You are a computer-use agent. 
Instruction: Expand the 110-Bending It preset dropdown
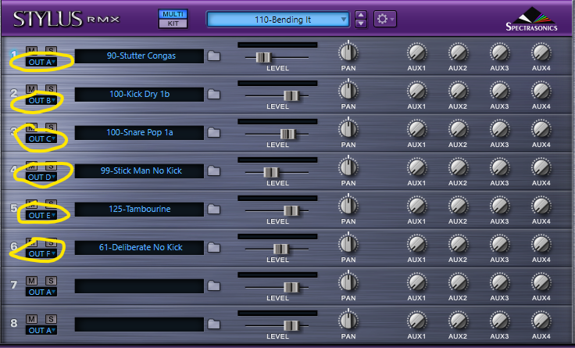coord(278,19)
